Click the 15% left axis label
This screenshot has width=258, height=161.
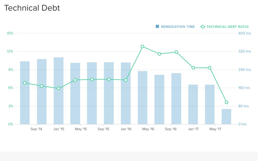(x=10, y=33)
